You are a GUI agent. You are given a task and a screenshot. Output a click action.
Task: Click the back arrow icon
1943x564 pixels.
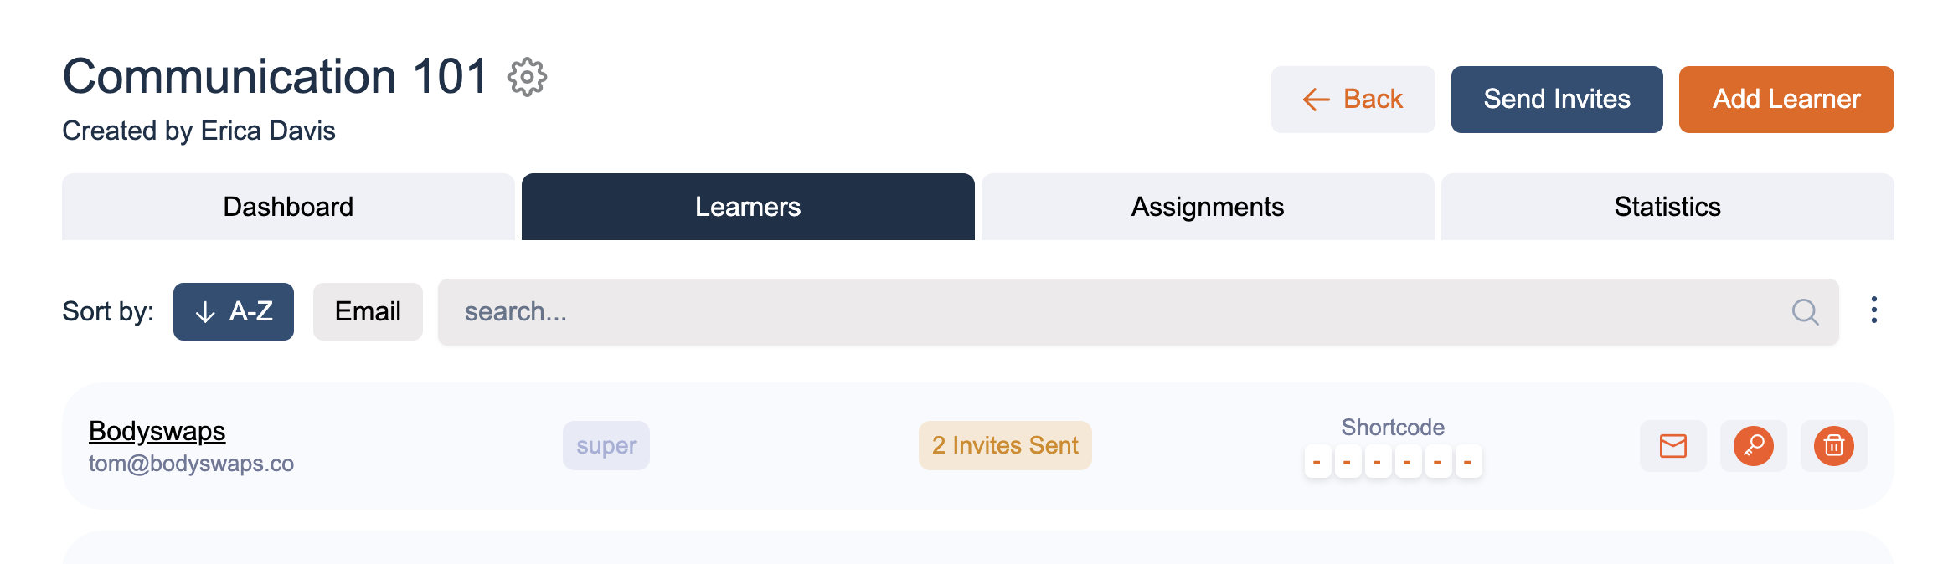(1317, 100)
